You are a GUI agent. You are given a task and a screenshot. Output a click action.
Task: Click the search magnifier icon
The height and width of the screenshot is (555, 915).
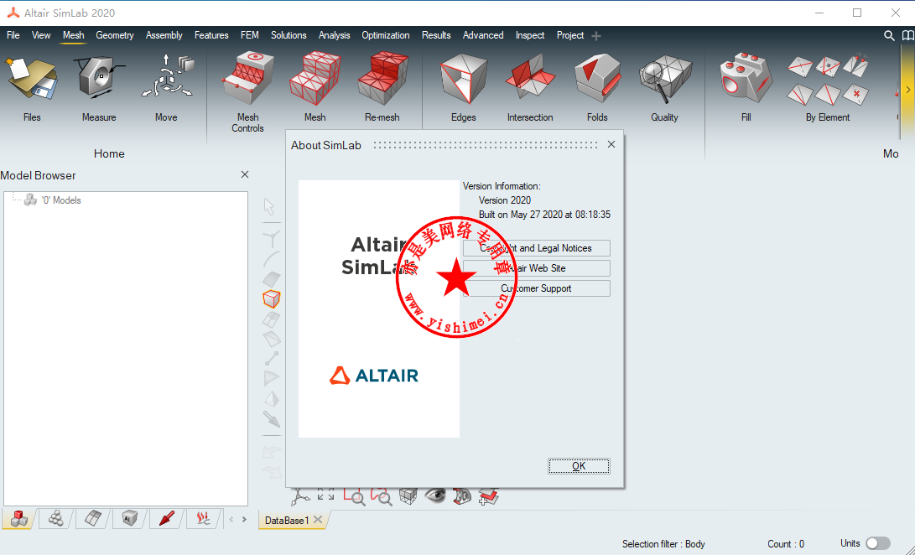click(x=889, y=35)
